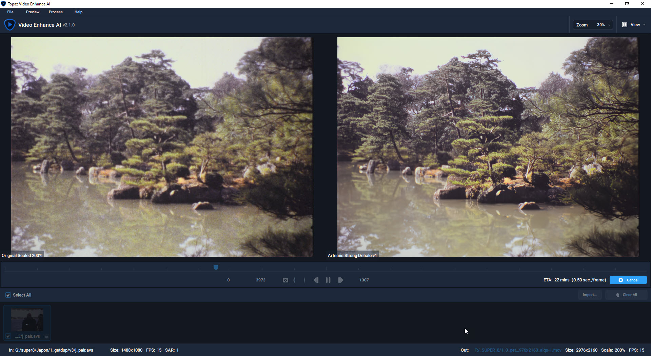
Task: Click the Video Enhance AI logo icon
Action: click(x=9, y=25)
